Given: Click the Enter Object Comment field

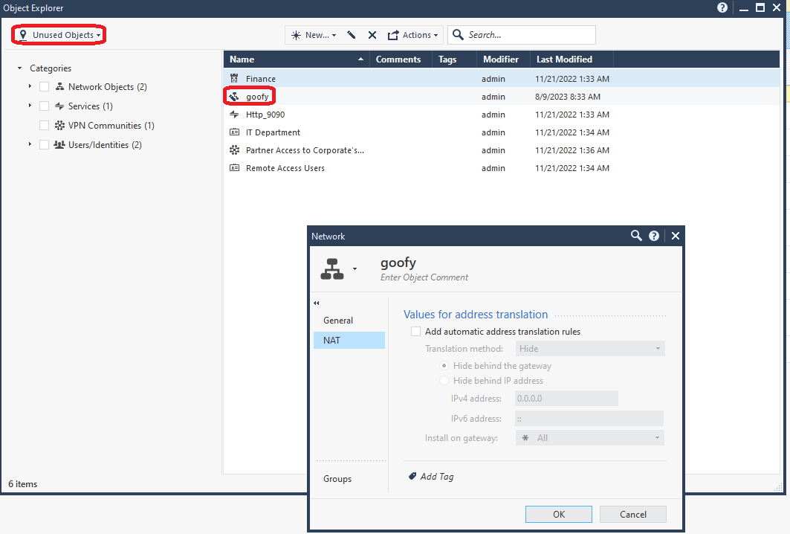Looking at the screenshot, I should pos(424,277).
